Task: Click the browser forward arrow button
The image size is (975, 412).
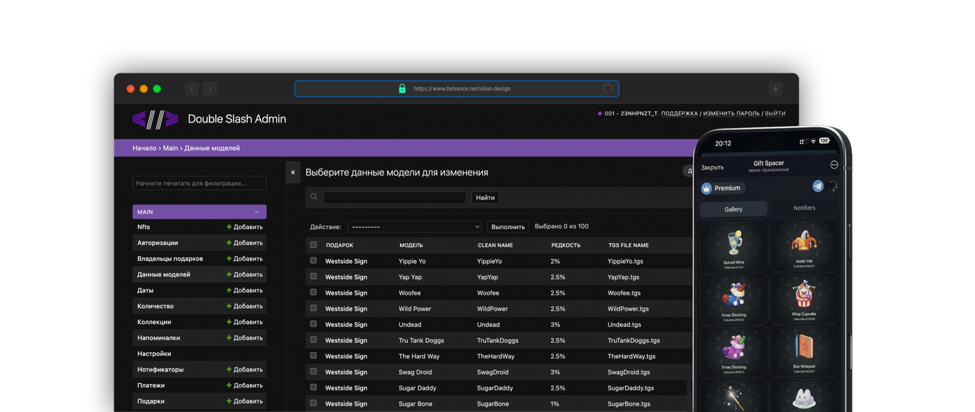Action: click(x=210, y=89)
